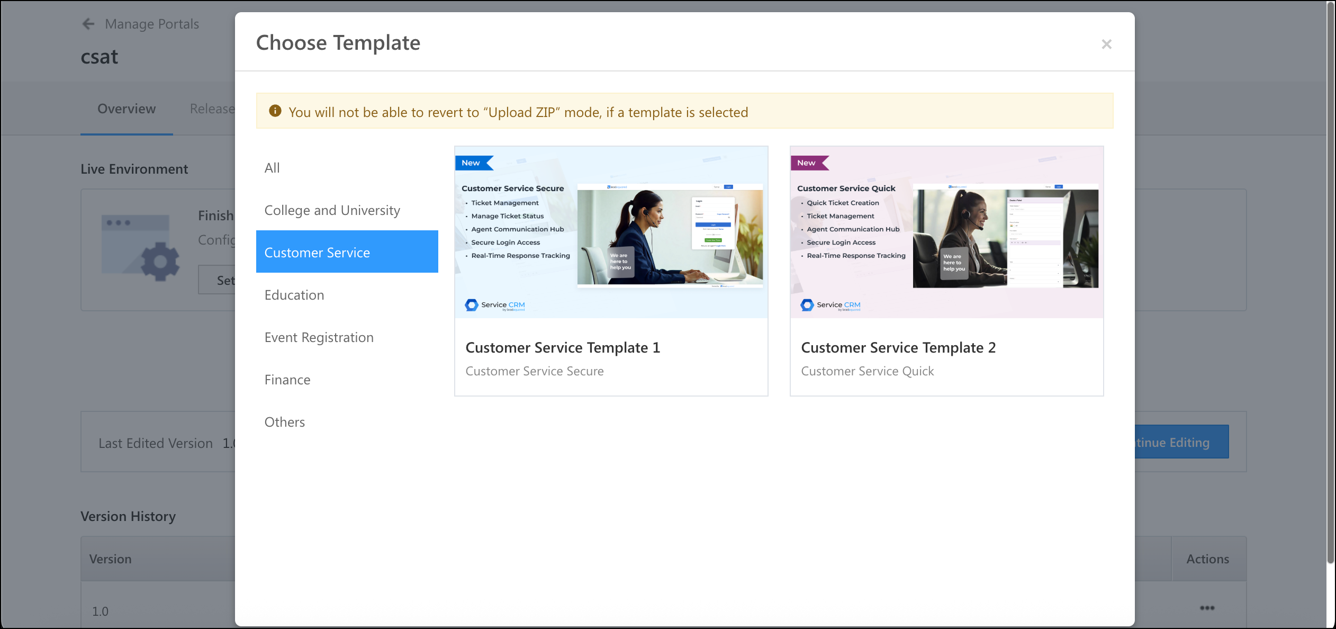The height and width of the screenshot is (629, 1336).
Task: Select the Education template category
Action: [x=294, y=294]
